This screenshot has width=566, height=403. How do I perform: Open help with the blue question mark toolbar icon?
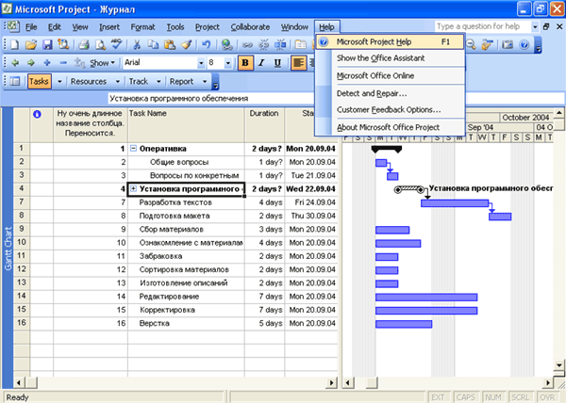click(524, 44)
